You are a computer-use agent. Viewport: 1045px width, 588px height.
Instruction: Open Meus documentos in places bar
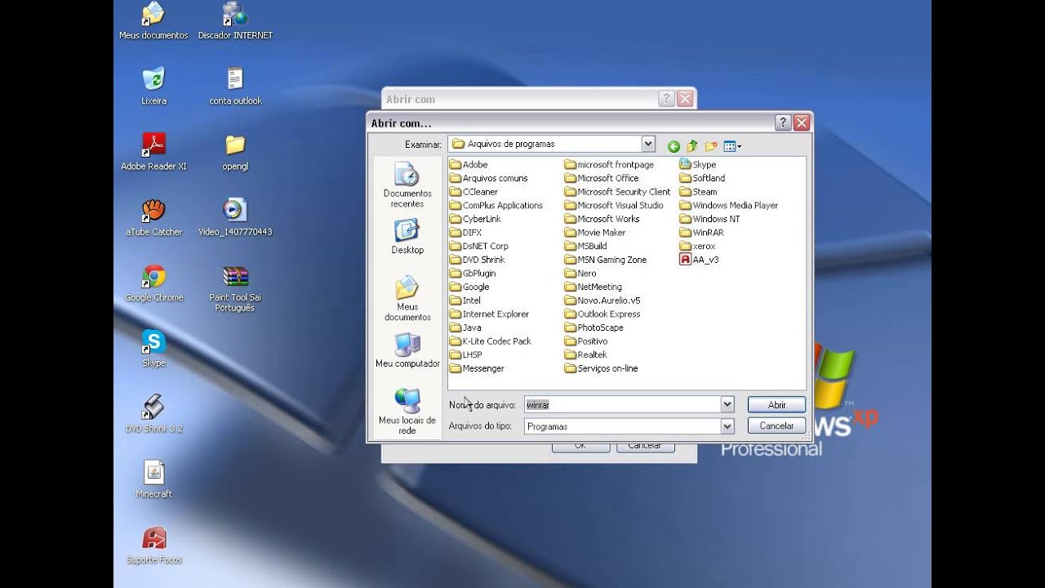[407, 298]
